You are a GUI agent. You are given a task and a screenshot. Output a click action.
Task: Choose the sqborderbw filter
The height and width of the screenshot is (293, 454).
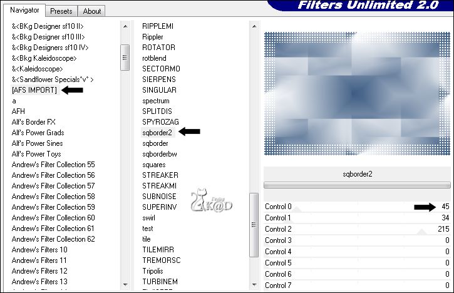coord(160,154)
